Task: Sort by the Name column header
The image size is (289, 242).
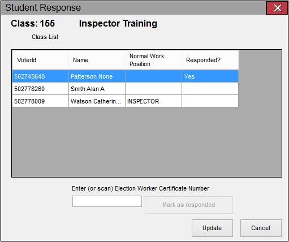Action: coord(97,60)
